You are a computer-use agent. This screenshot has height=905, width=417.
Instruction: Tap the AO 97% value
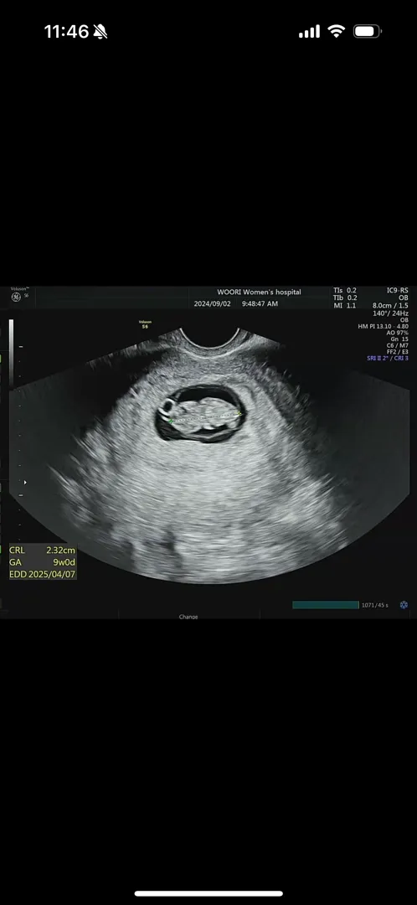click(399, 333)
